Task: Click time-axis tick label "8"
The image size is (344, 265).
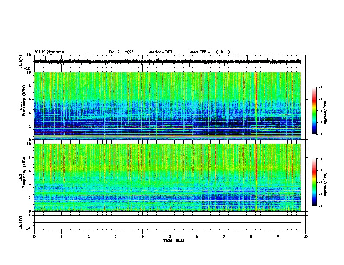Action: click(251, 236)
